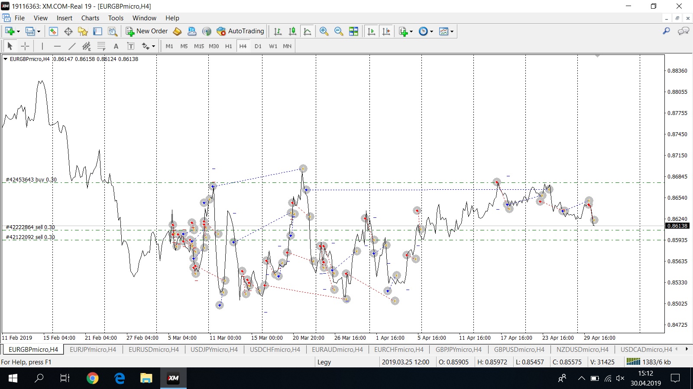
Task: Open the Market Watch window icon
Action: click(x=53, y=31)
